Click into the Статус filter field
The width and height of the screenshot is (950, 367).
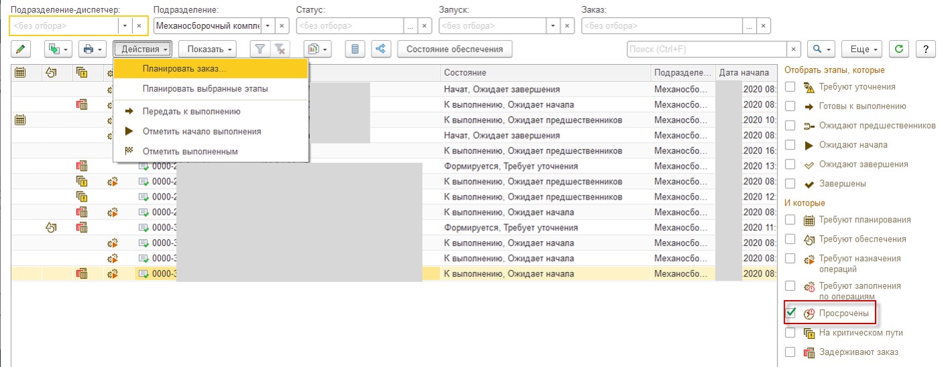tap(350, 25)
